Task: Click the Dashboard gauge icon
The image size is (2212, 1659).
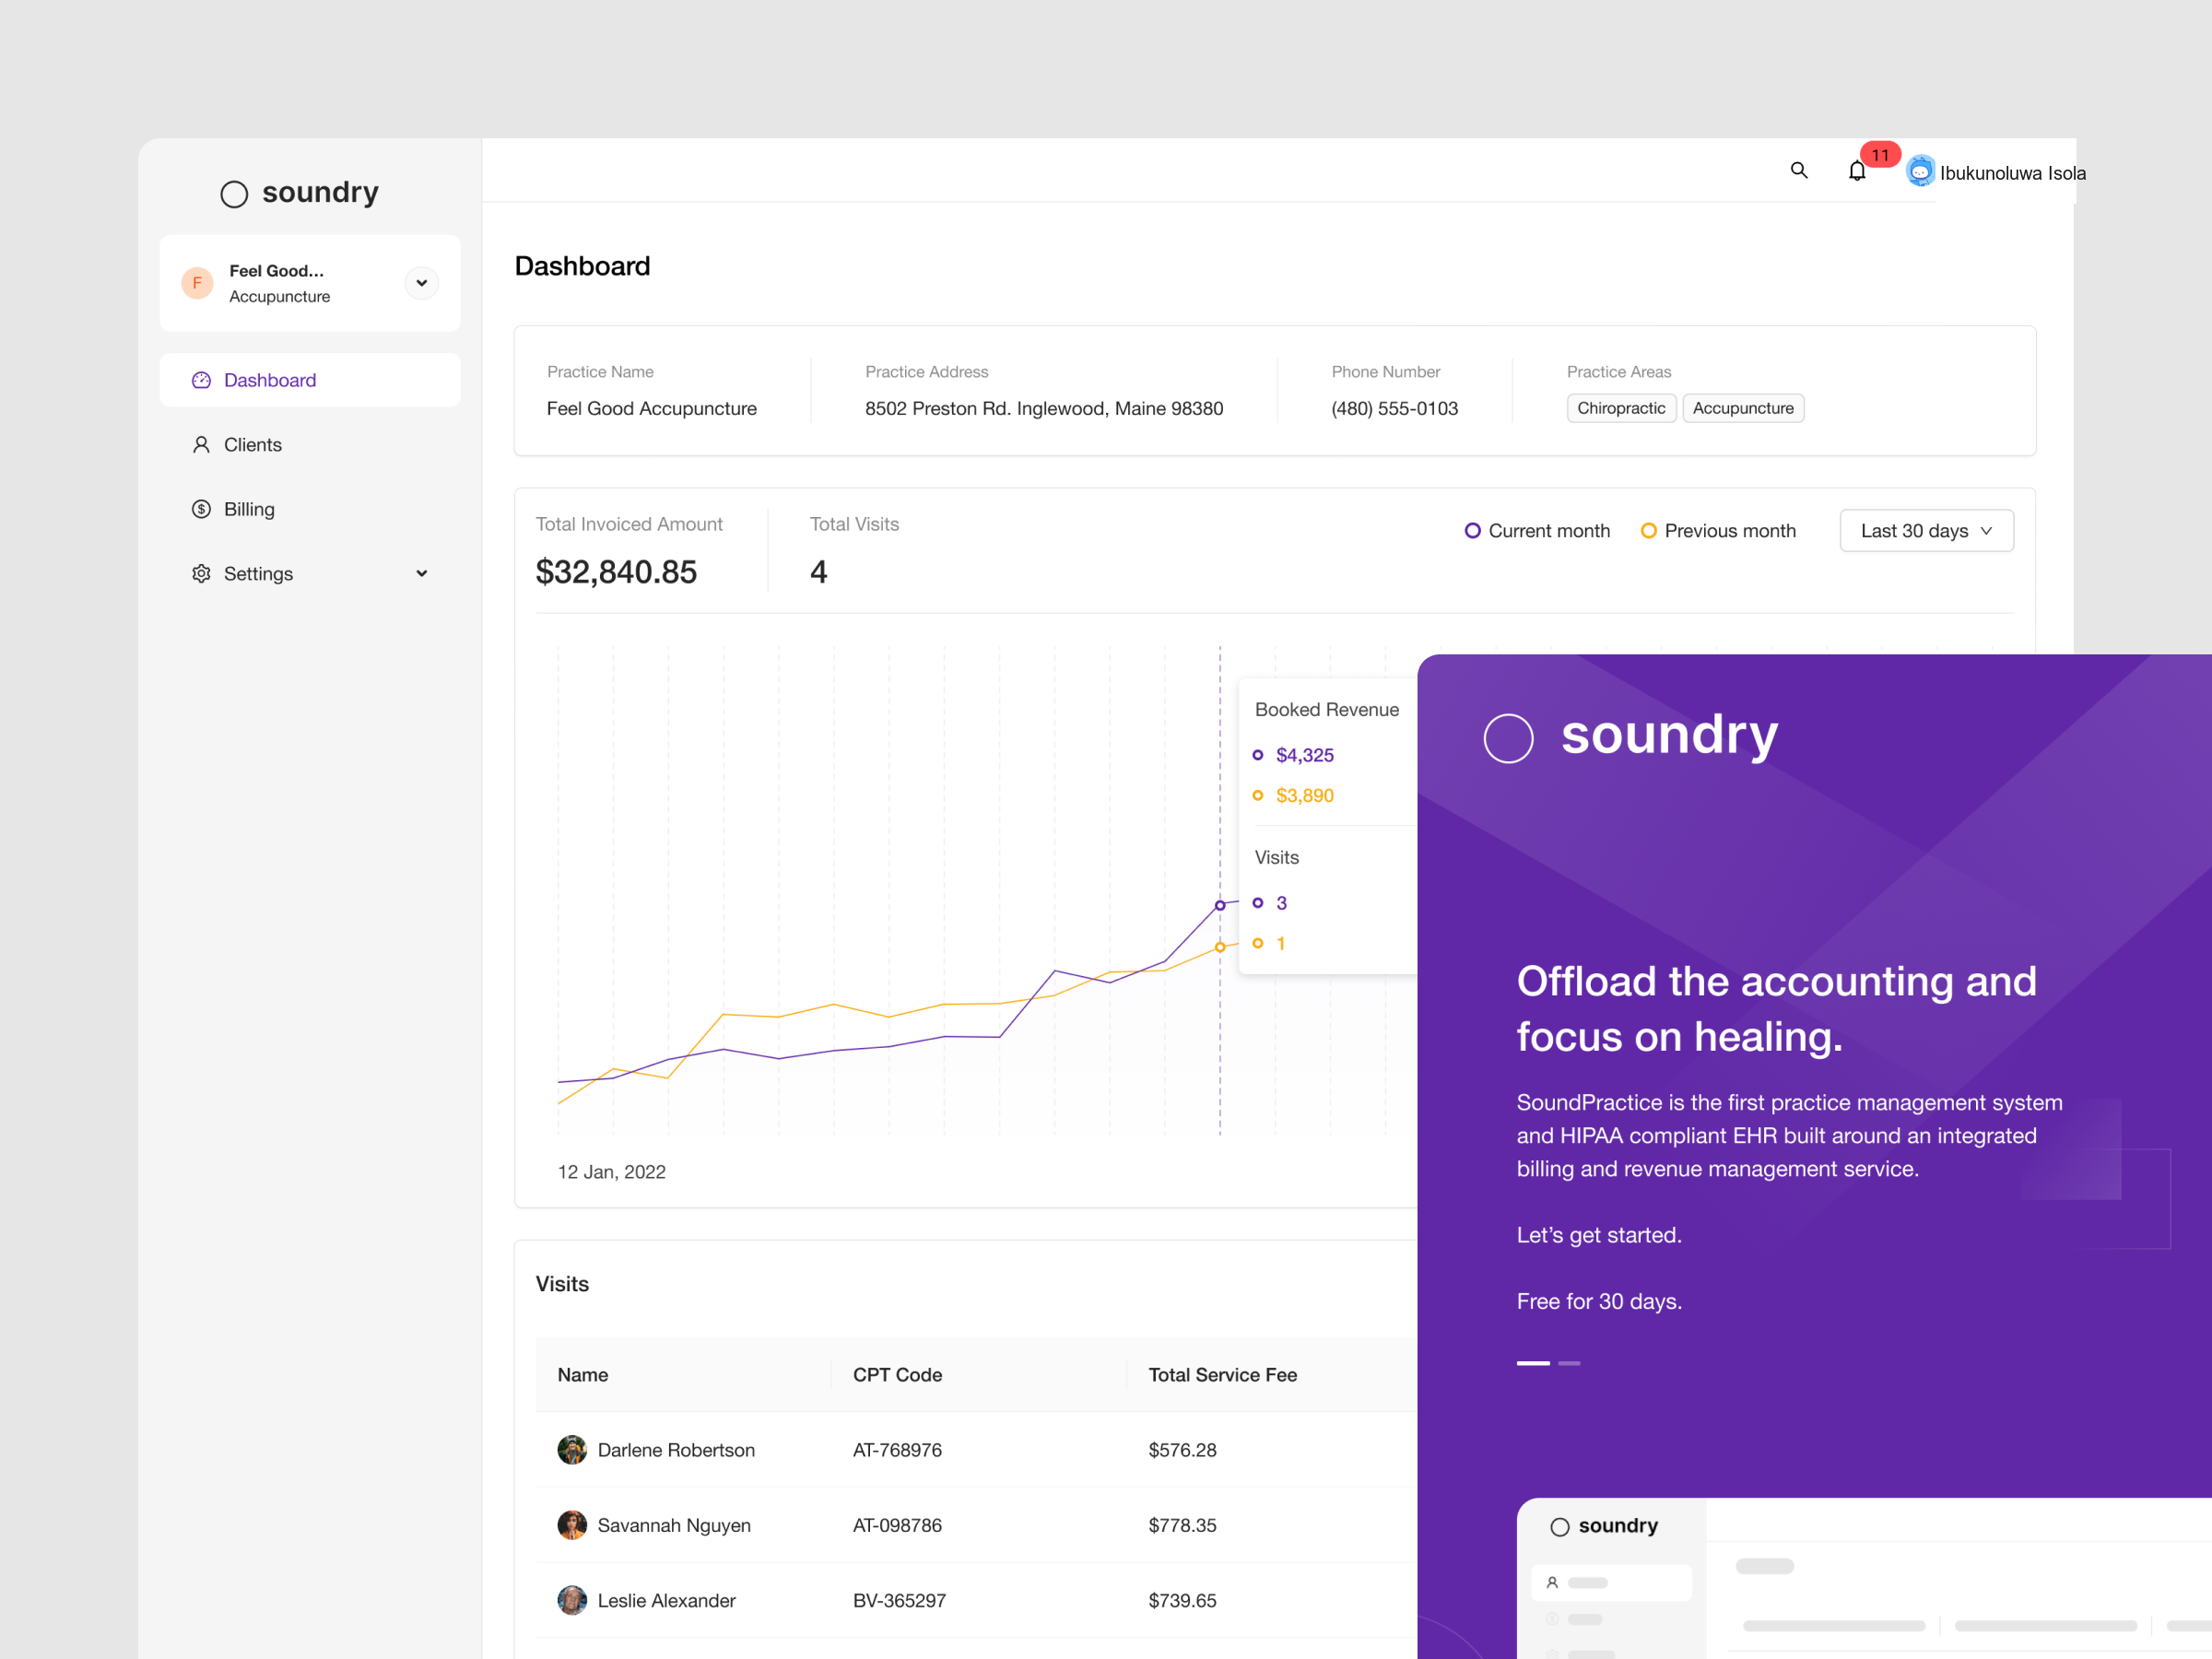Action: point(201,380)
